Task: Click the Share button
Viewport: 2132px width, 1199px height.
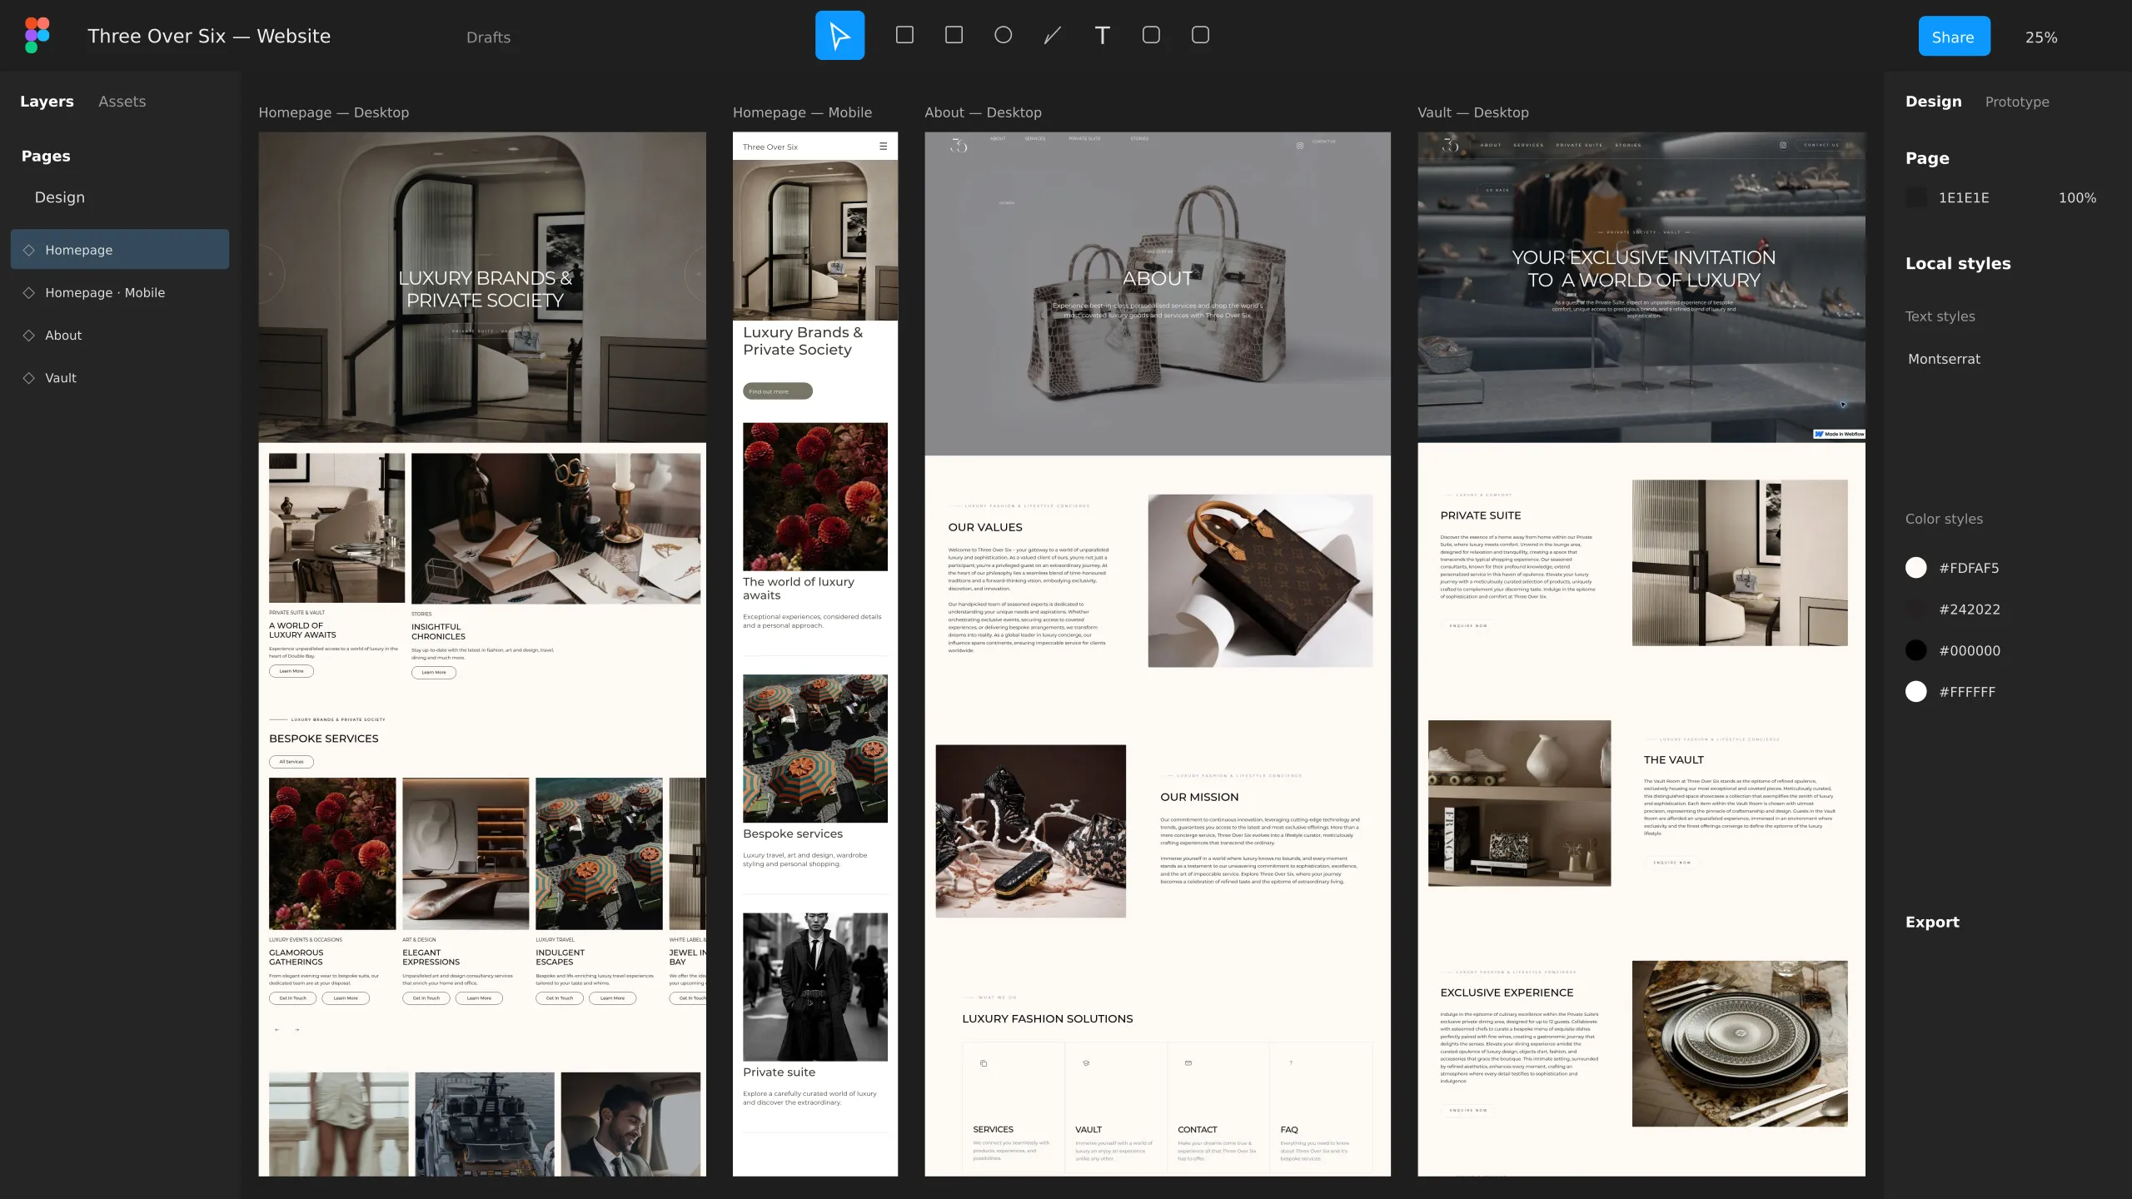Action: pyautogui.click(x=1954, y=37)
